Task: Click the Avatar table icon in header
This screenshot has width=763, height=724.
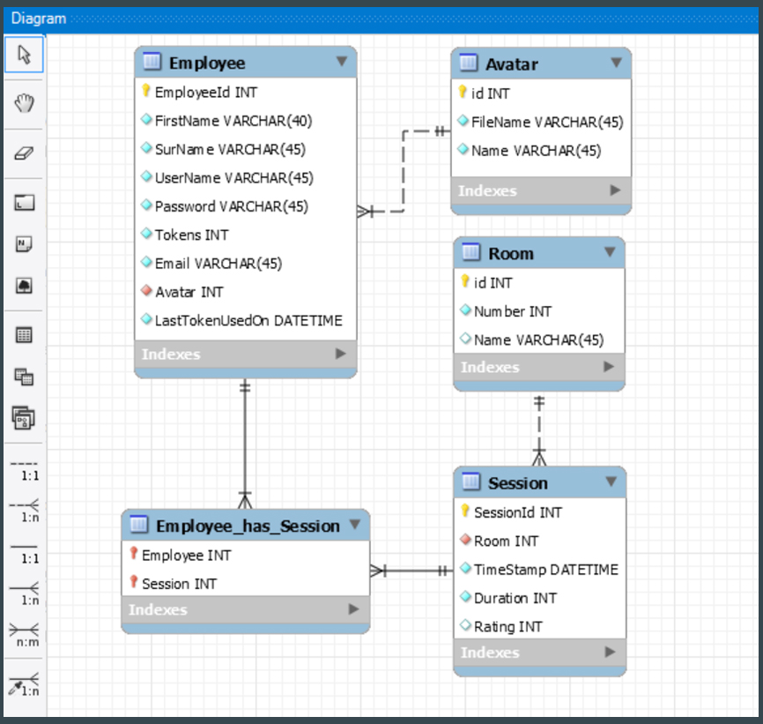Action: (x=469, y=63)
